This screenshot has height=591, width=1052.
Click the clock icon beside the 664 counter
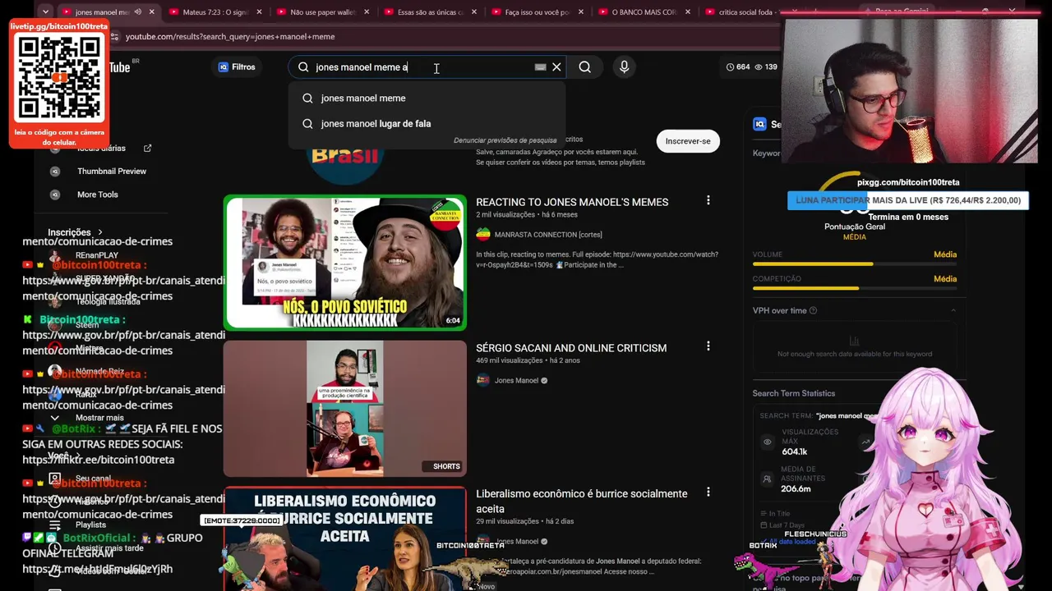click(x=731, y=67)
